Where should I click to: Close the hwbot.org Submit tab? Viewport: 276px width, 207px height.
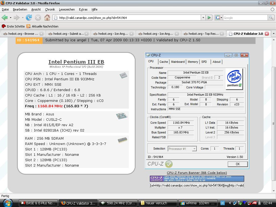click(x=87, y=34)
